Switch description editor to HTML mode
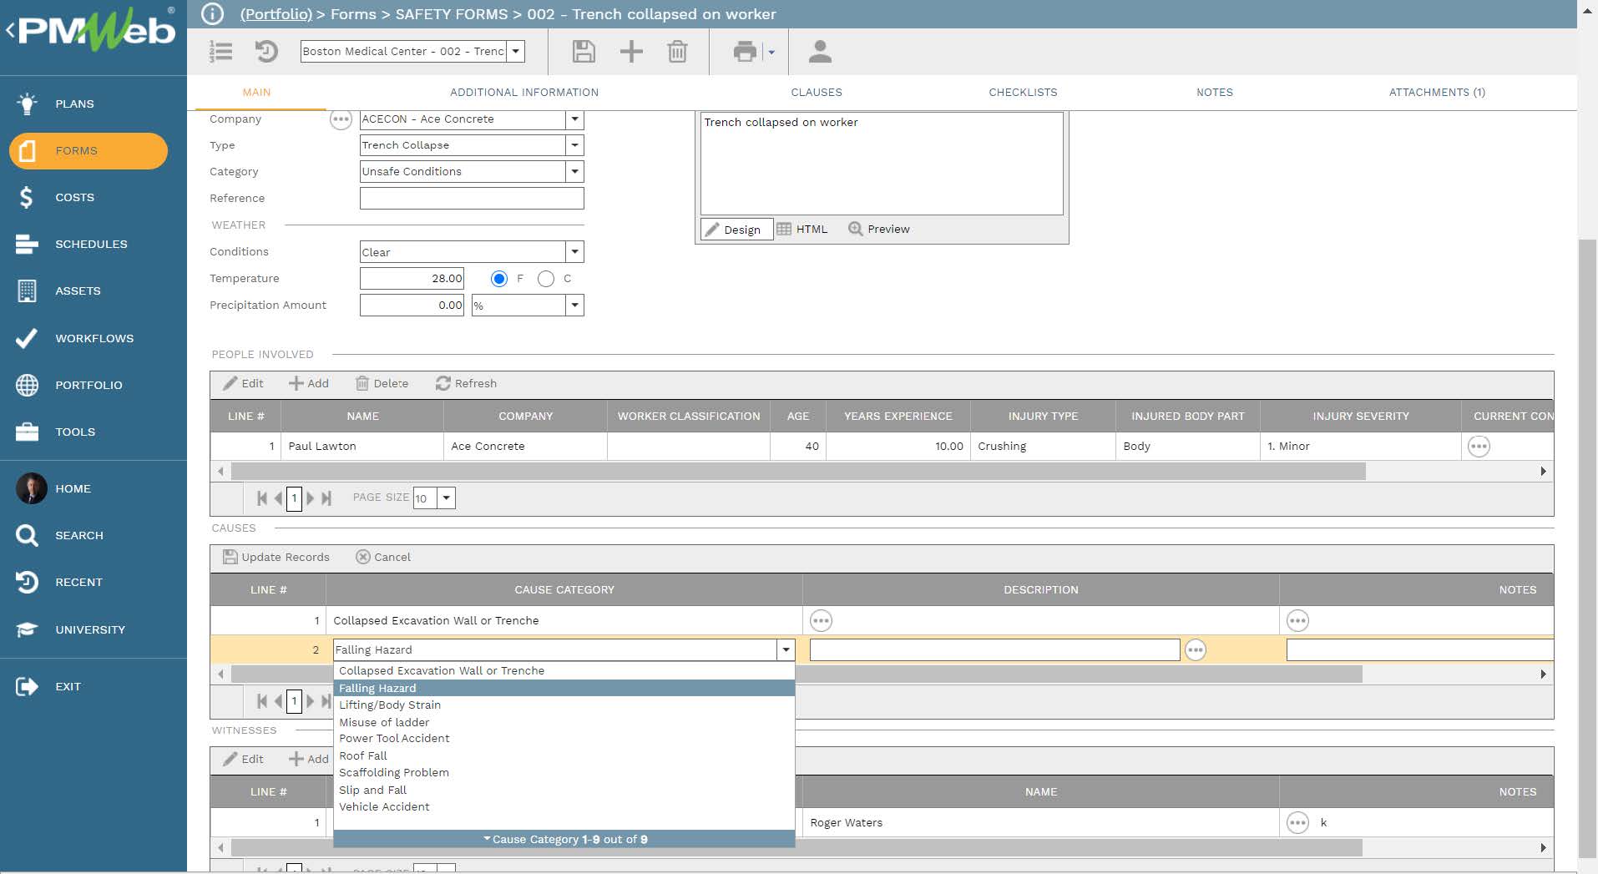Screen dimensions: 1598x874 point(802,229)
